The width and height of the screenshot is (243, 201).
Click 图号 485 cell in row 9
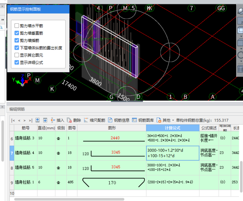point(72,182)
